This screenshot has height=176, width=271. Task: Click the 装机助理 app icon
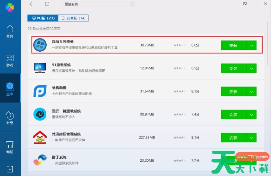(40, 91)
